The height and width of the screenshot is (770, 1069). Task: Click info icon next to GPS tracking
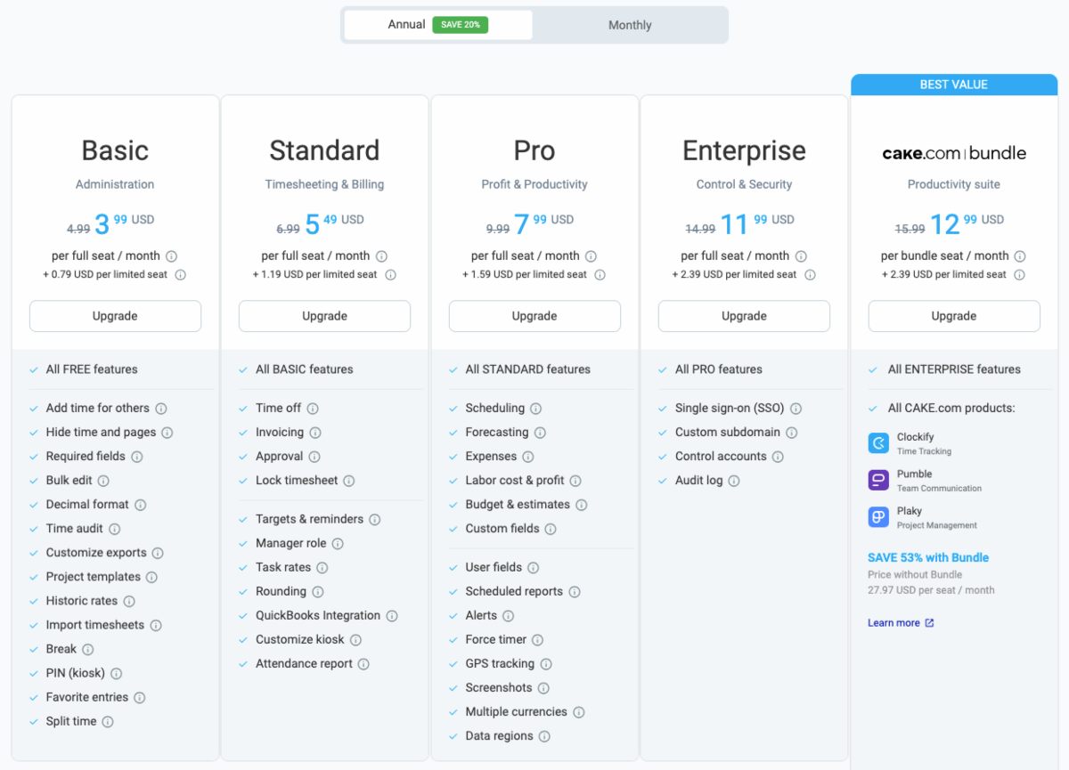[x=546, y=664]
